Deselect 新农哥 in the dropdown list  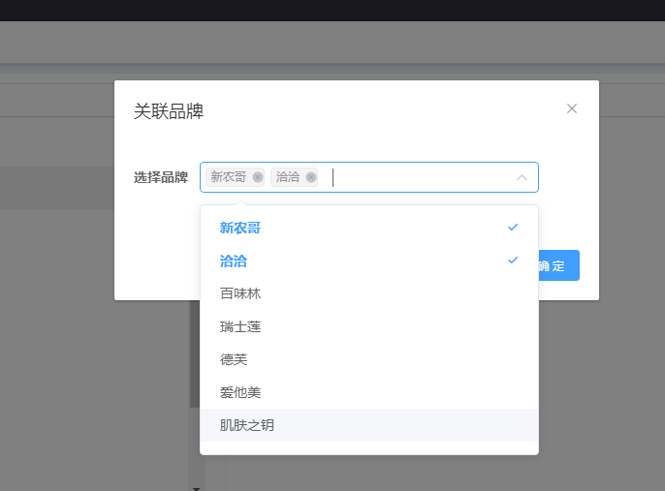click(x=240, y=228)
